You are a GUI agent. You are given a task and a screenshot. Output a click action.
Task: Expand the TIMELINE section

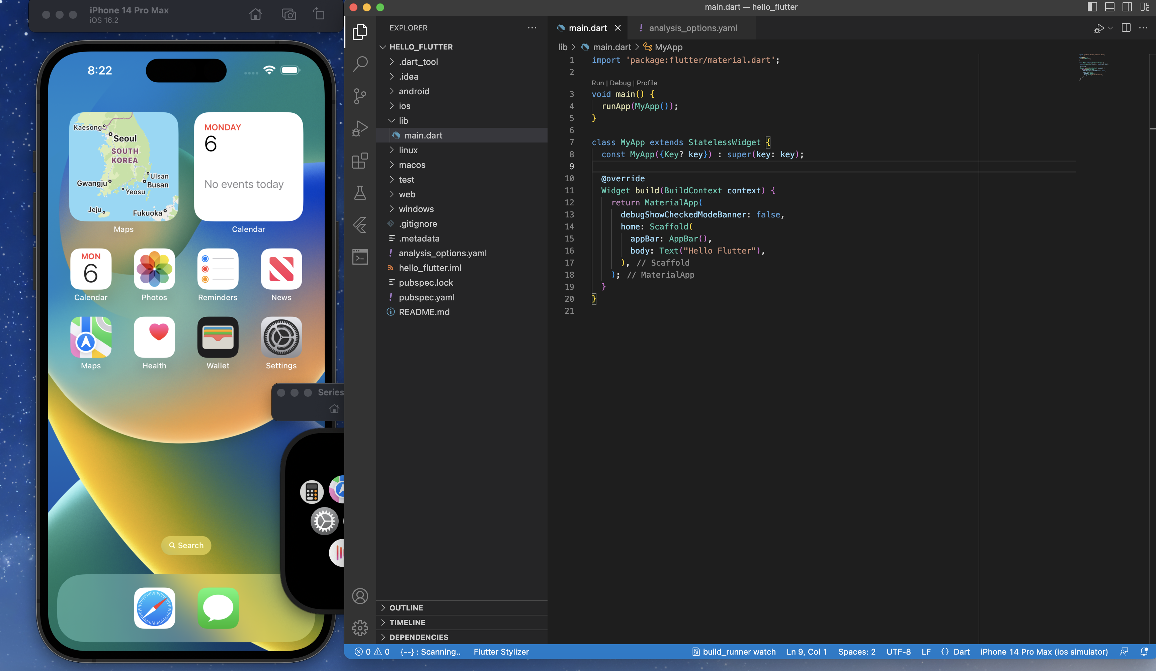pos(462,622)
